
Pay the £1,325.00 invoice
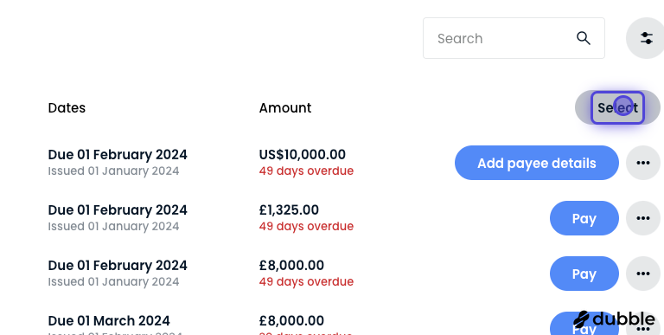point(584,218)
